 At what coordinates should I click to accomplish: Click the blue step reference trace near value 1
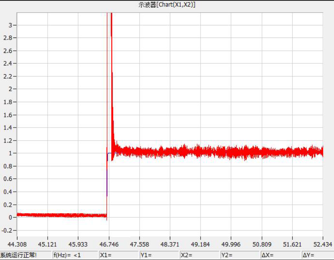[x=109, y=153]
